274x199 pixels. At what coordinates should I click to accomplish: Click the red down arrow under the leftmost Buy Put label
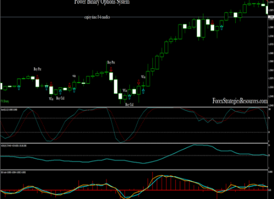[37, 77]
